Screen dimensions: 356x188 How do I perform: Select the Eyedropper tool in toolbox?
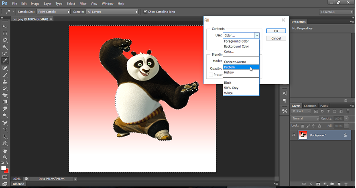pyautogui.click(x=5, y=61)
